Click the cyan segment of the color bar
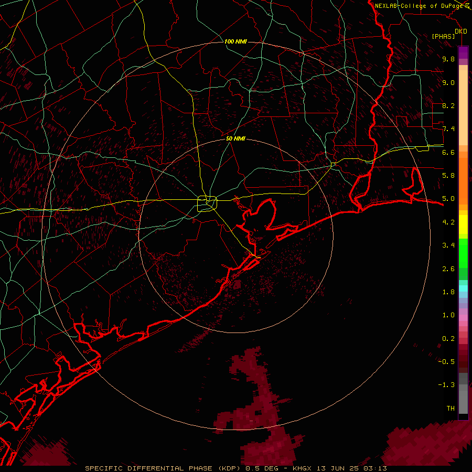 click(463, 288)
